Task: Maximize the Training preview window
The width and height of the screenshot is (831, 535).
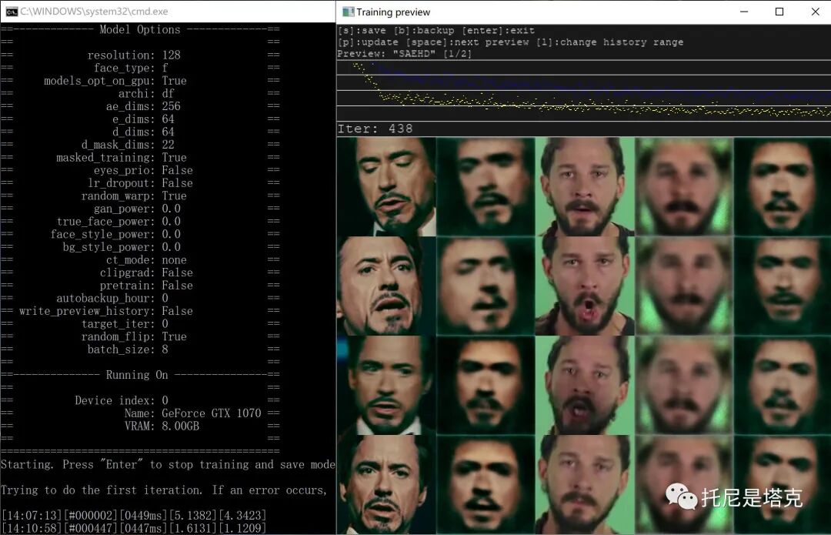Action: tap(779, 12)
